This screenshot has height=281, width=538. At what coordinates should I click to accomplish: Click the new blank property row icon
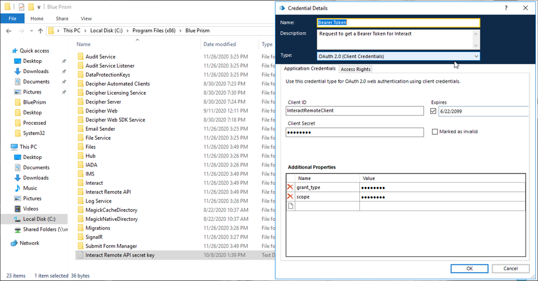point(291,206)
